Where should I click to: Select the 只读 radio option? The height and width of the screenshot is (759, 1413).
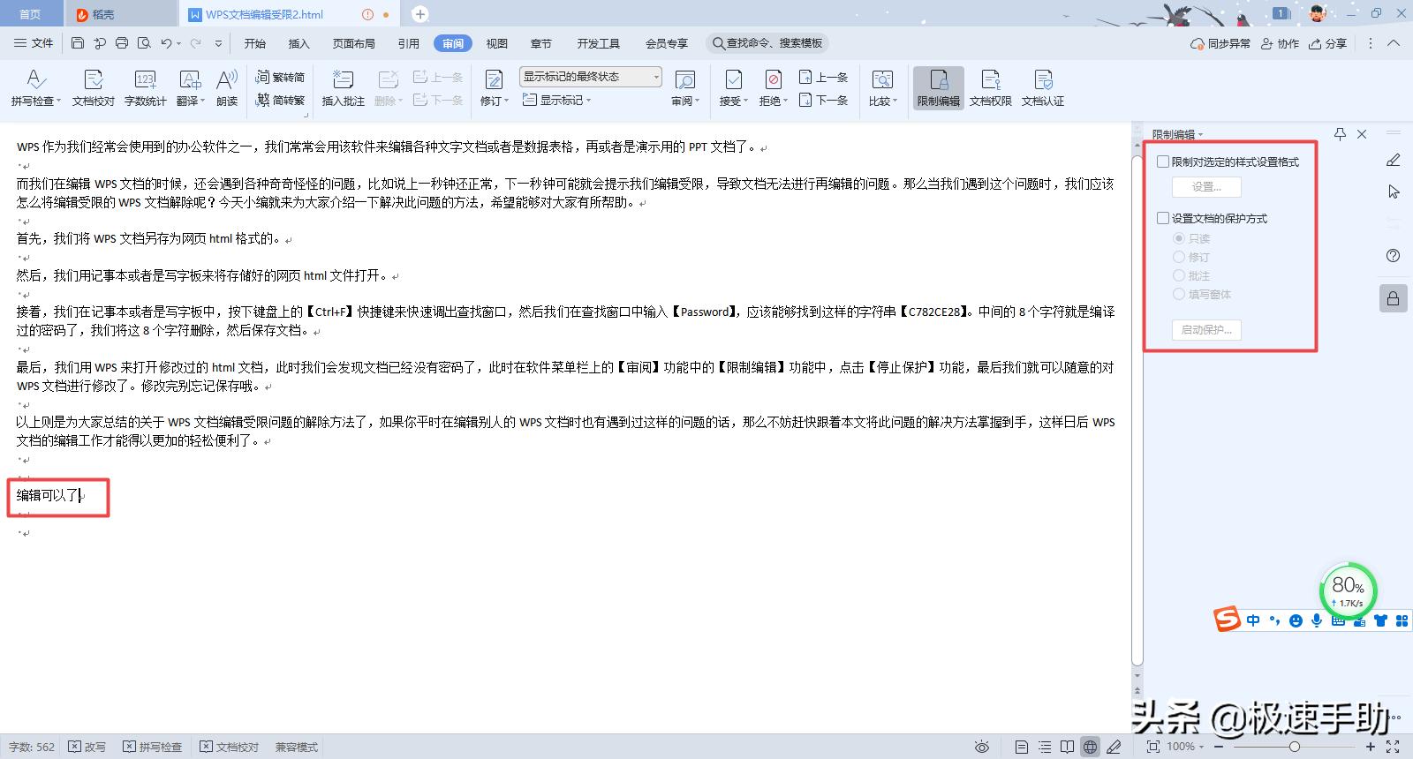click(x=1179, y=238)
